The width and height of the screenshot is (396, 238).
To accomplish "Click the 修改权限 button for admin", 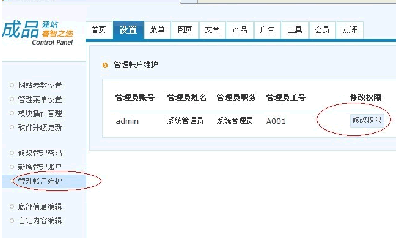I will 367,120.
